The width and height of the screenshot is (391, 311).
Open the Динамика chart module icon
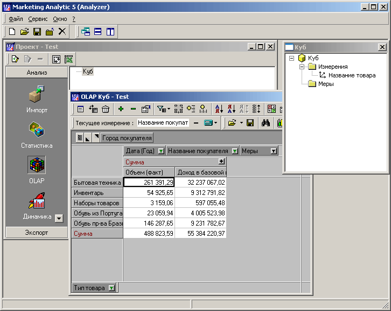37,200
